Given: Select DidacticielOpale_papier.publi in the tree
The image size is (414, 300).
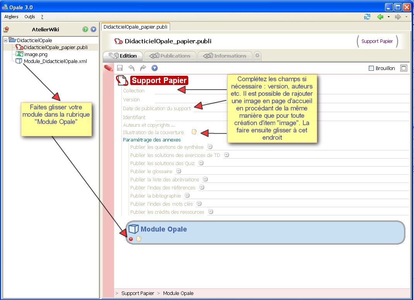Looking at the screenshot, I should [56, 47].
